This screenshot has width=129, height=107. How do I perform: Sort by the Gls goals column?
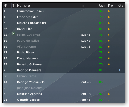click(121, 5)
